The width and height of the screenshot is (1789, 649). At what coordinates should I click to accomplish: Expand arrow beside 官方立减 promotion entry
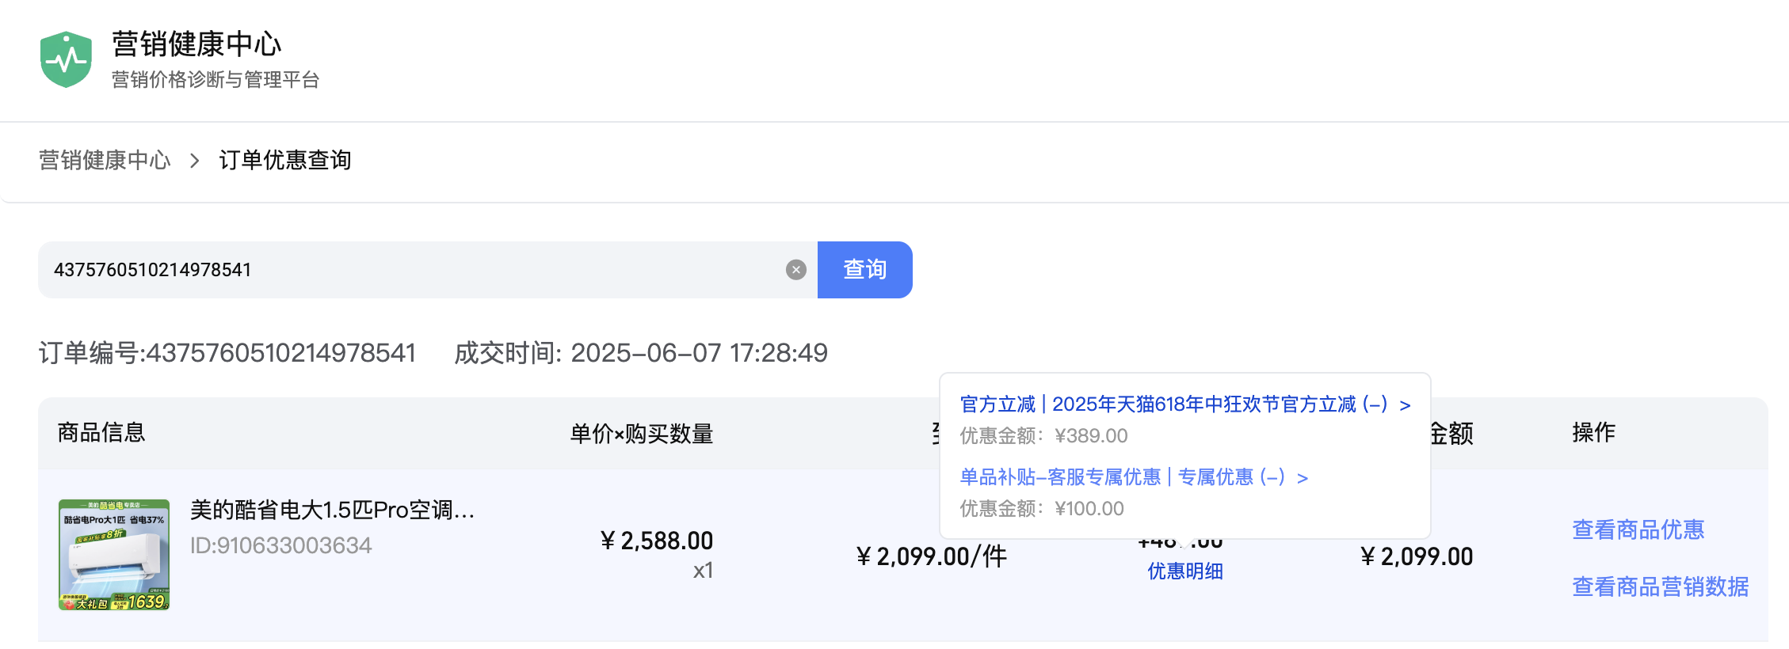click(1405, 405)
